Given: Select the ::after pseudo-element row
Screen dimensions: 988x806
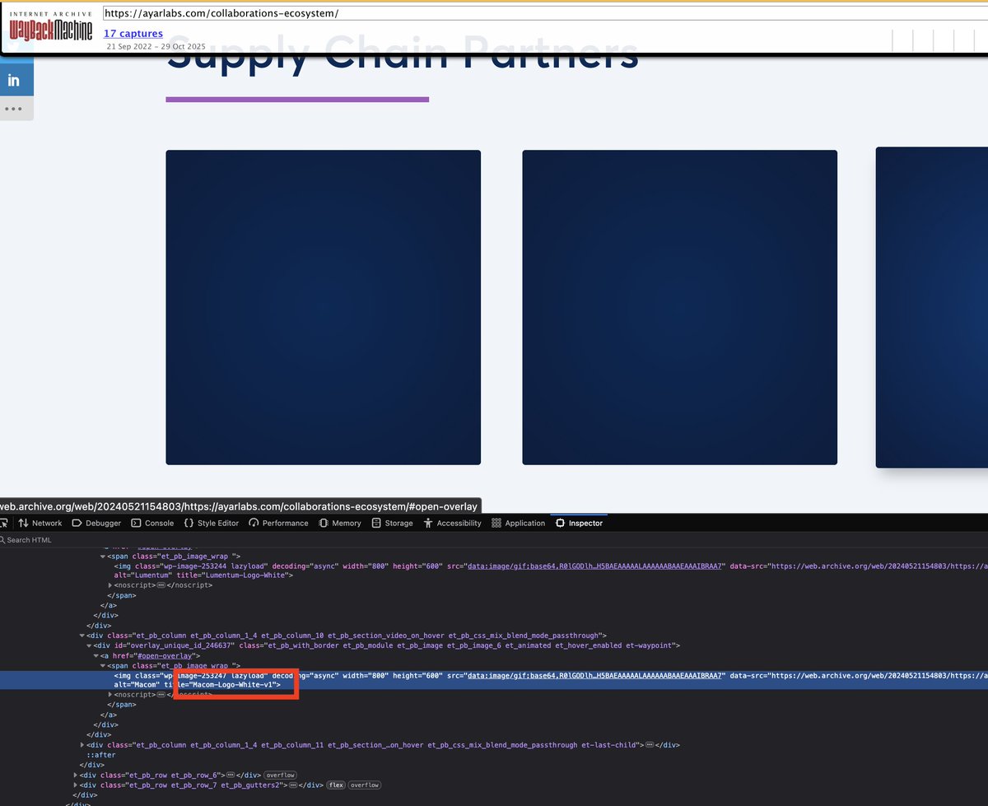Looking at the screenshot, I should tap(101, 755).
